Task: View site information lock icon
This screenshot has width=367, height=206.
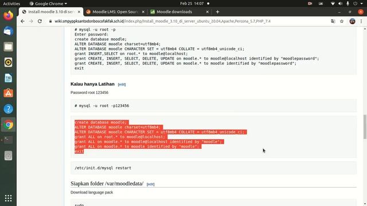Action: (x=50, y=21)
